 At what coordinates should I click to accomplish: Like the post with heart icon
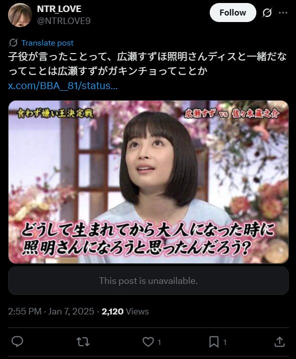tap(148, 342)
